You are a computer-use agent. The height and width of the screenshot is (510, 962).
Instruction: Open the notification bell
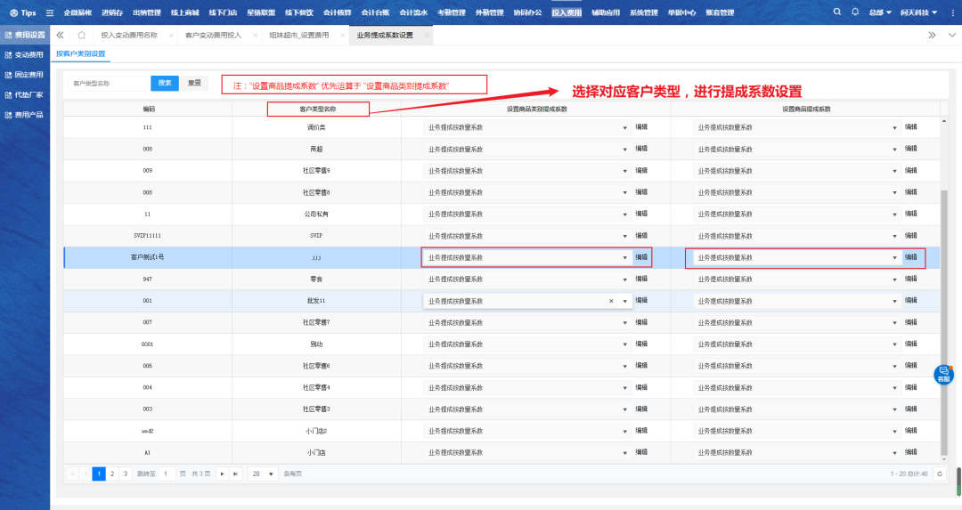(x=855, y=12)
